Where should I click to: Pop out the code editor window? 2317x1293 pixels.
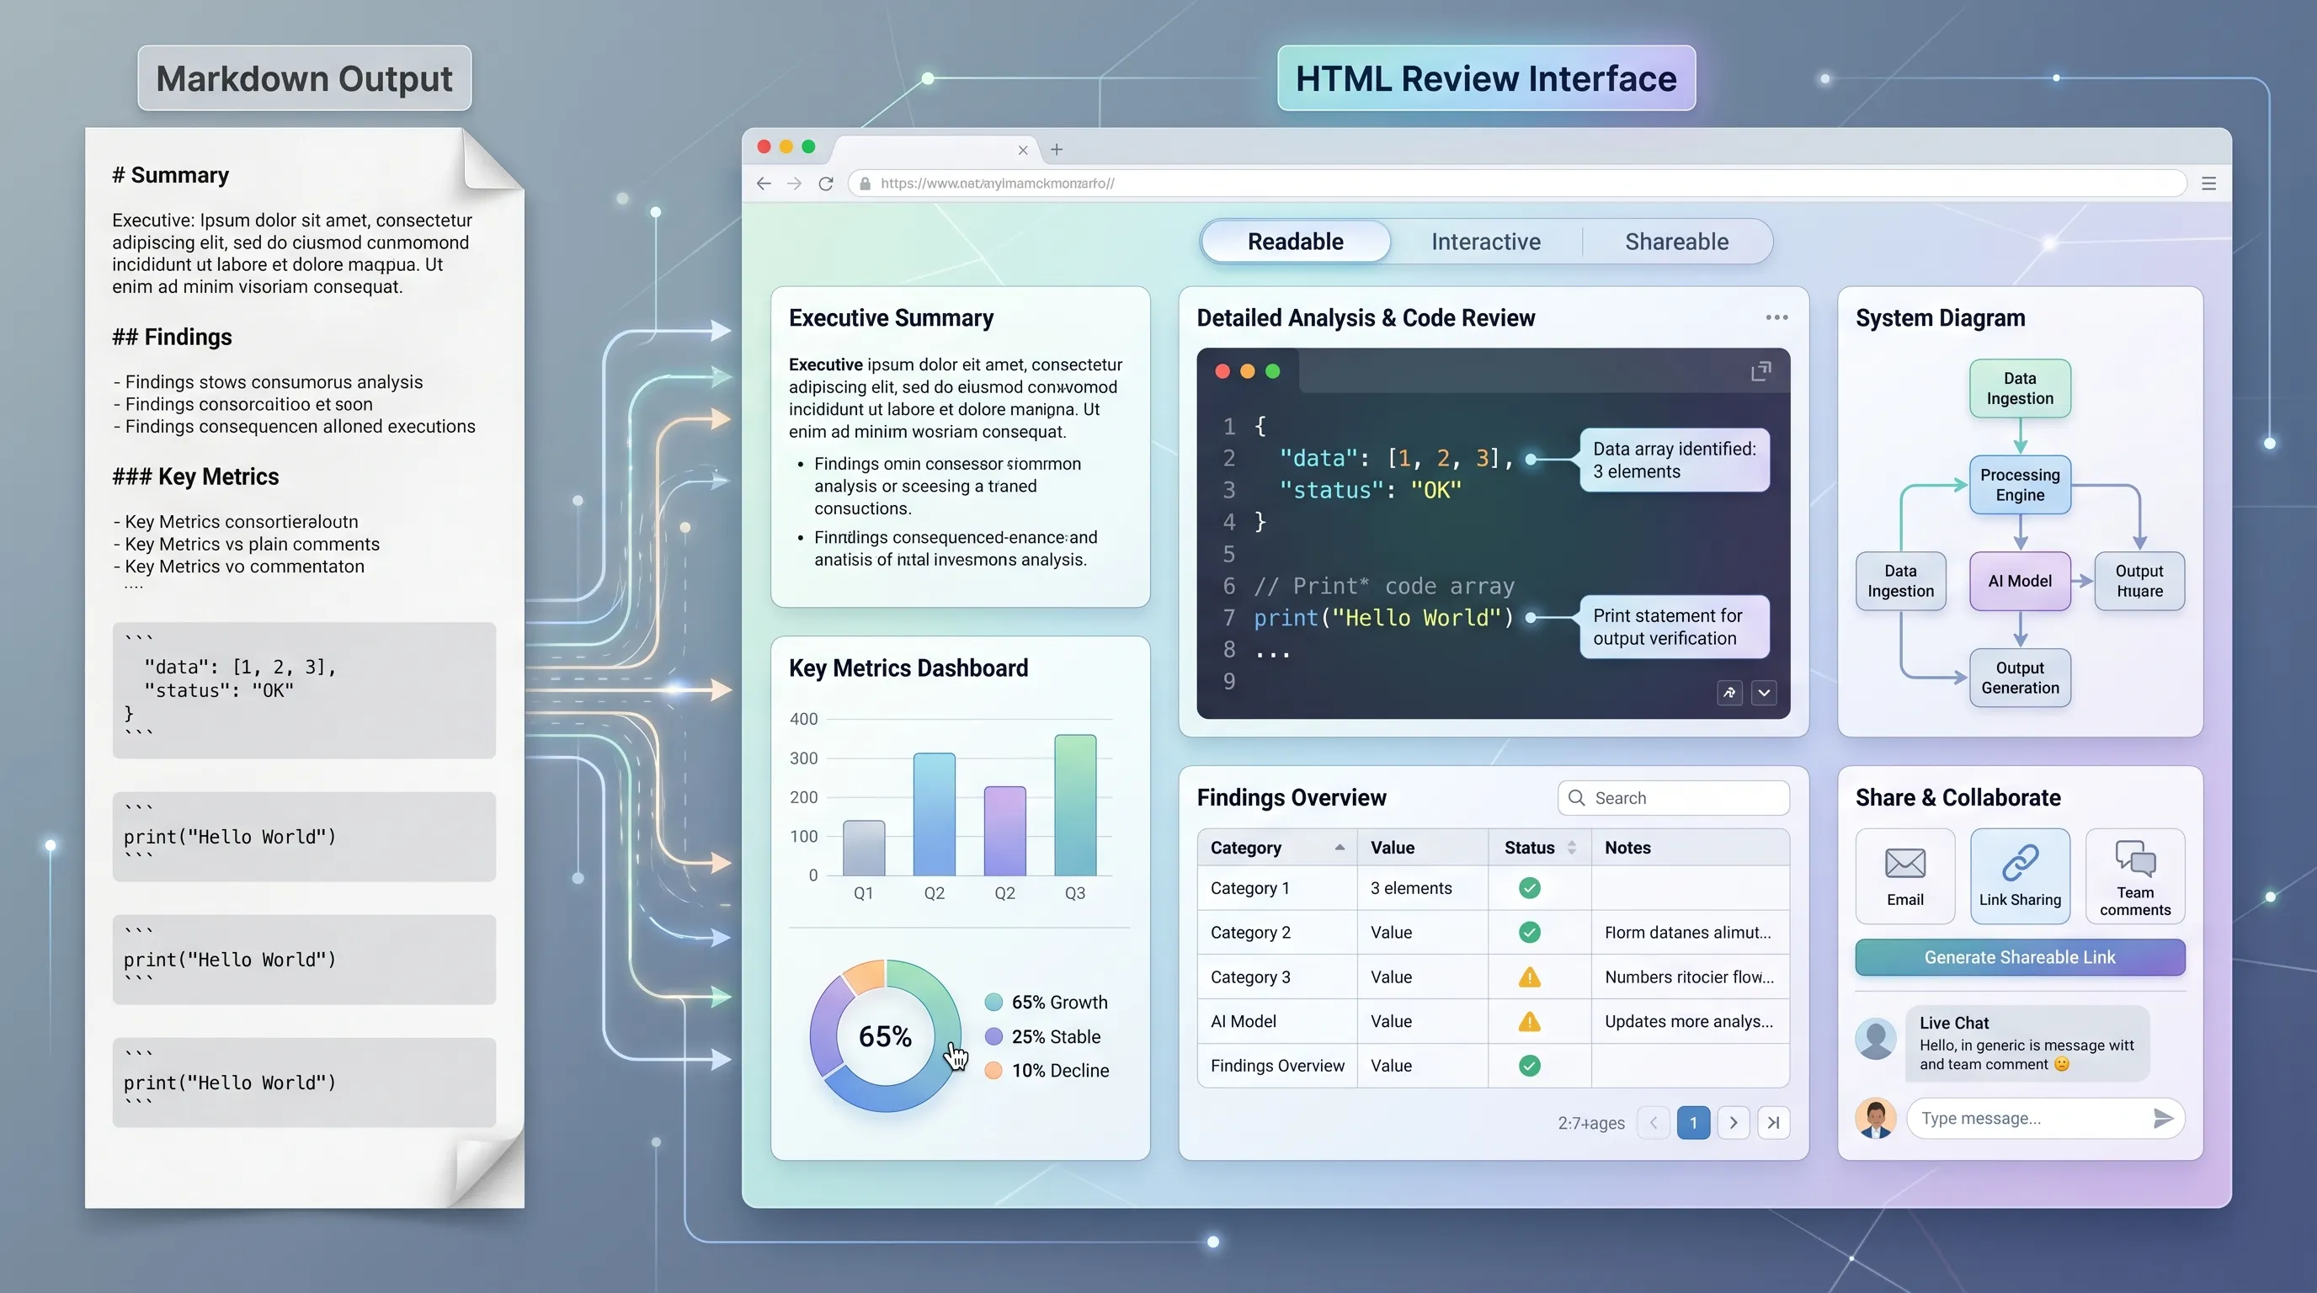(x=1761, y=370)
